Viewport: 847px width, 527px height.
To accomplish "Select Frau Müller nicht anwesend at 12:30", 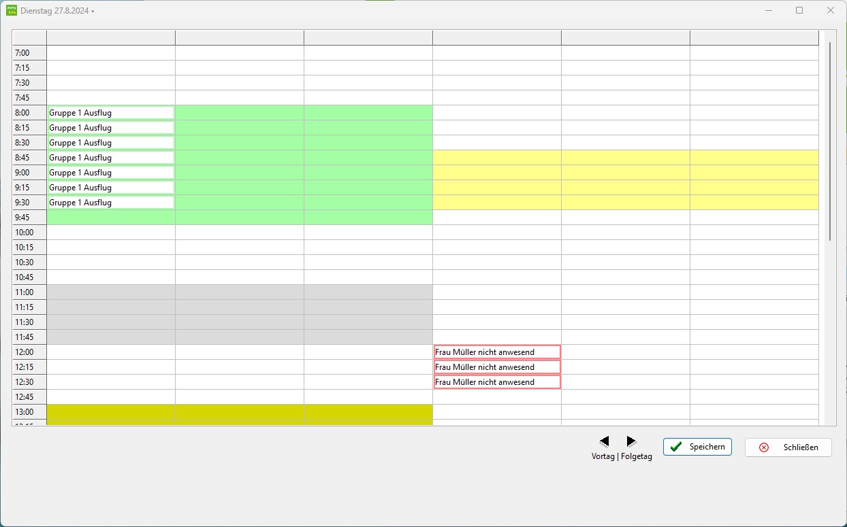I will (497, 382).
